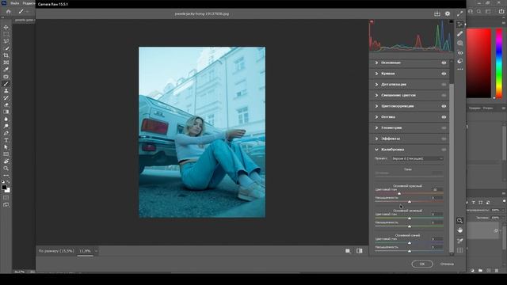Click the Photoshop home icon

point(9,11)
